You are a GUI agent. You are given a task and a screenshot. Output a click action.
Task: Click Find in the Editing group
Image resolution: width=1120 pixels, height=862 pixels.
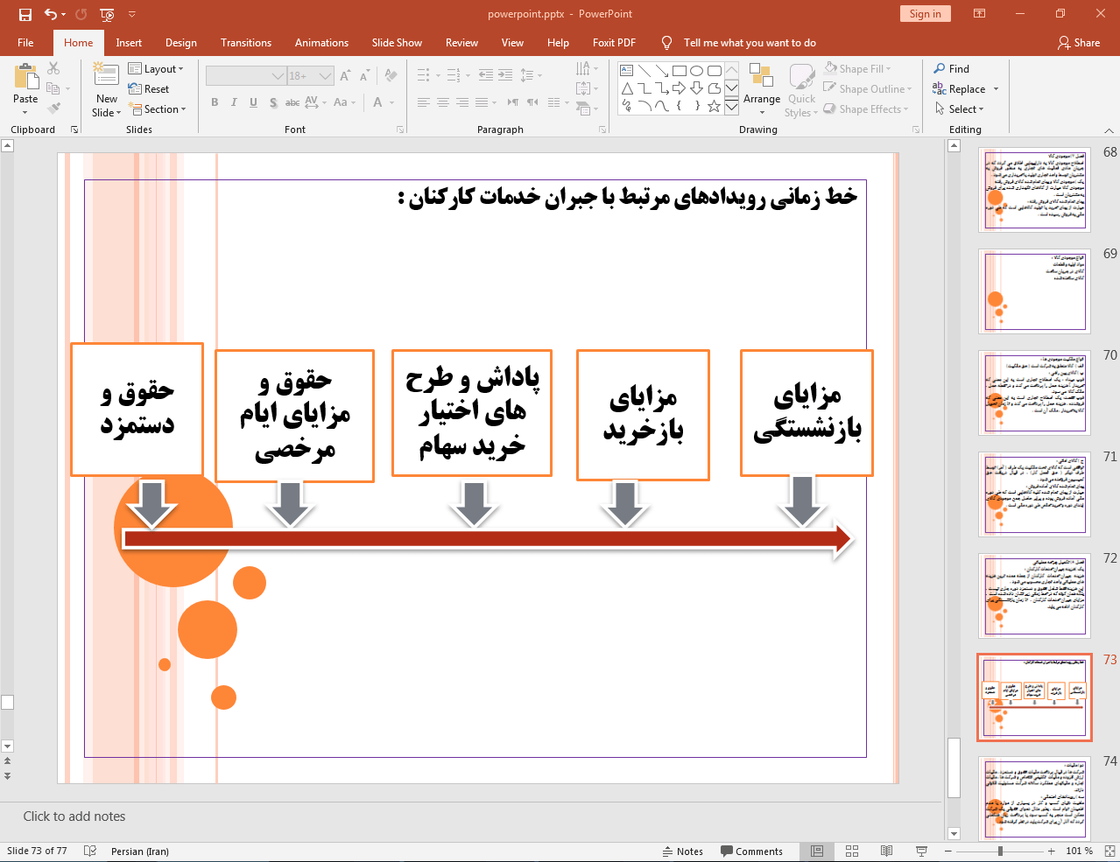coord(951,69)
